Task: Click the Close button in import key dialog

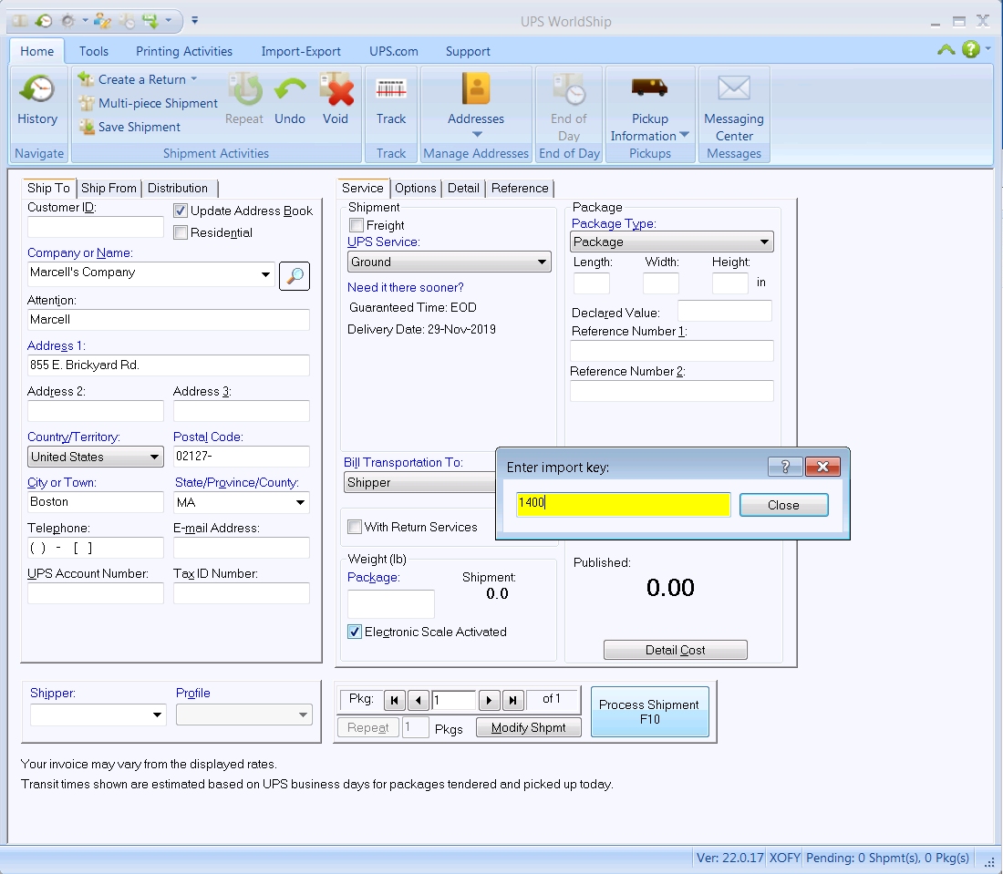Action: click(x=783, y=505)
